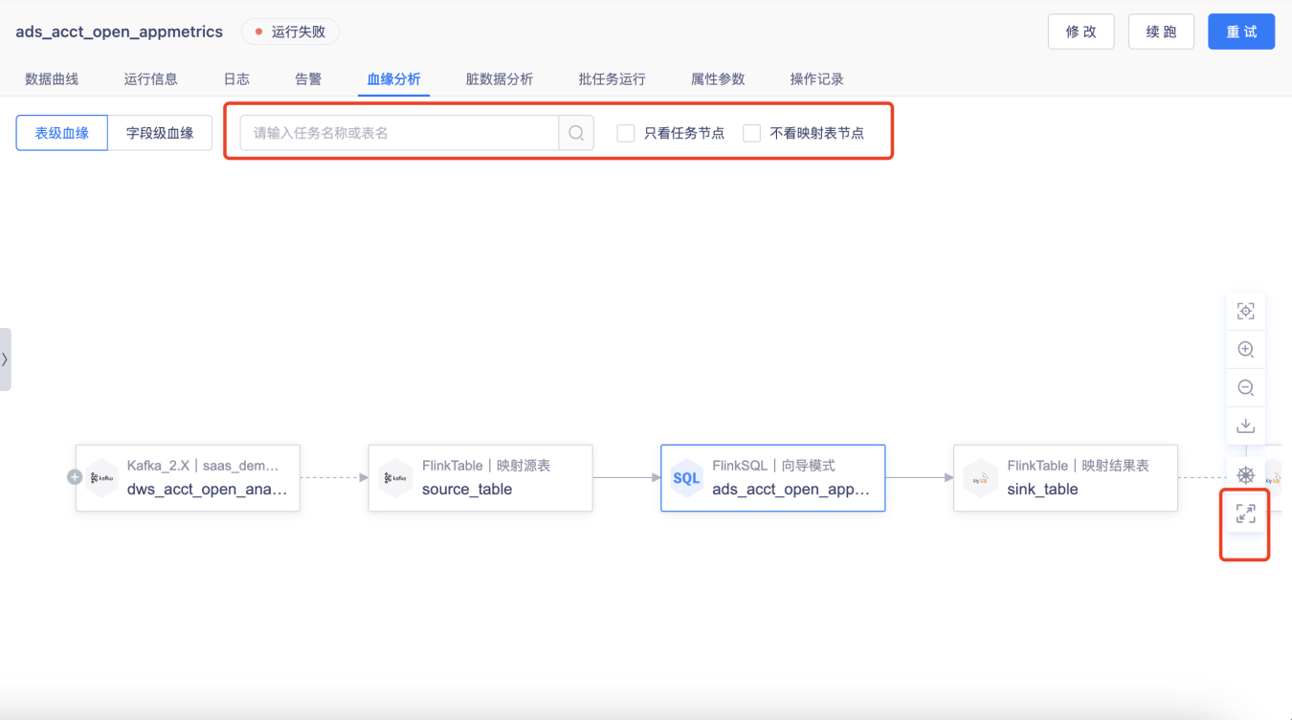
Task: Click the SQL icon of ads_acct_open_app node
Action: click(686, 478)
